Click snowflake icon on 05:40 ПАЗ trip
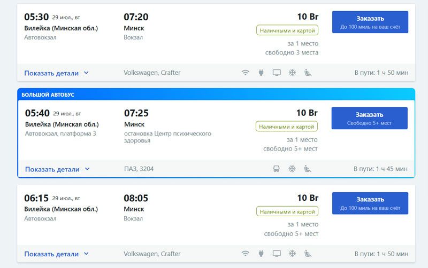 pyautogui.click(x=292, y=169)
